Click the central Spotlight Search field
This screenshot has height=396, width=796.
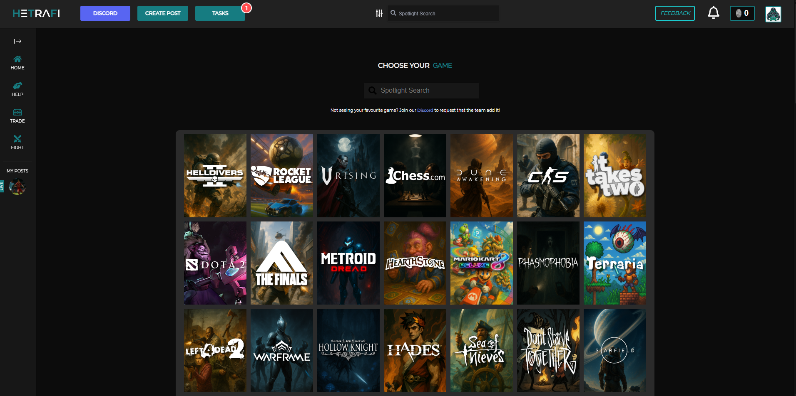[421, 90]
